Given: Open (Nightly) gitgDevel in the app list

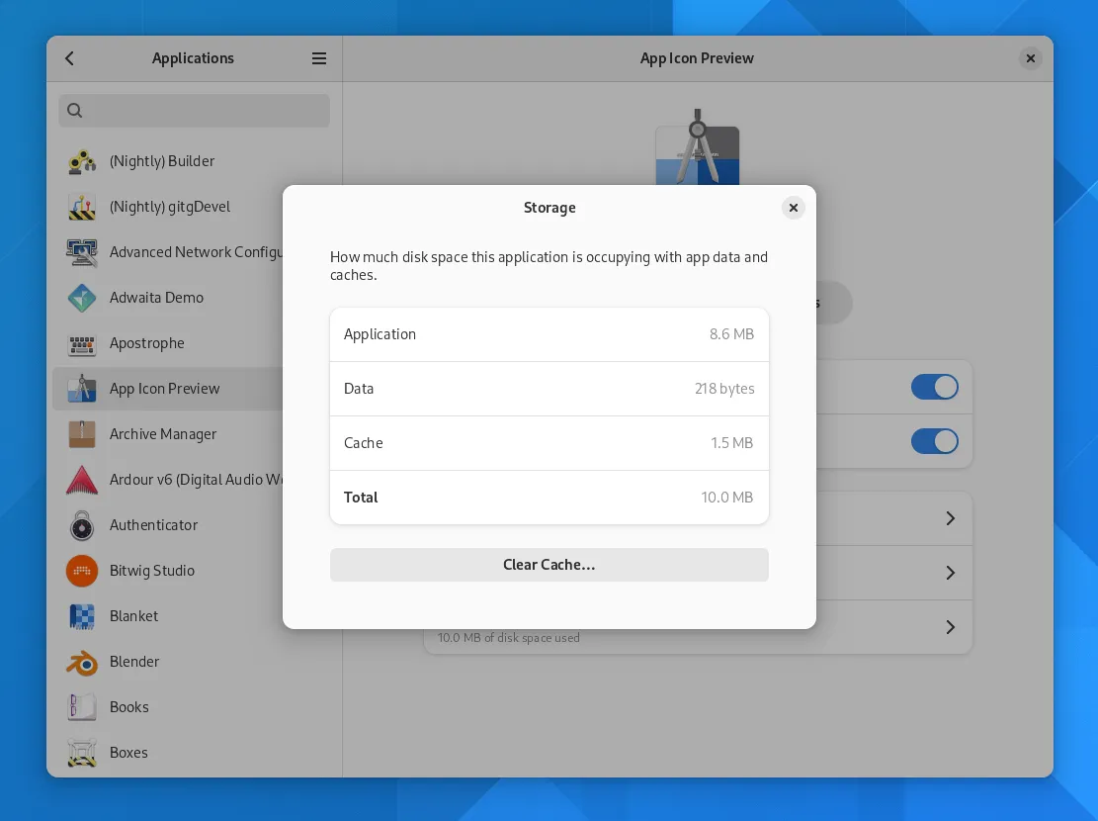Looking at the screenshot, I should point(195,207).
